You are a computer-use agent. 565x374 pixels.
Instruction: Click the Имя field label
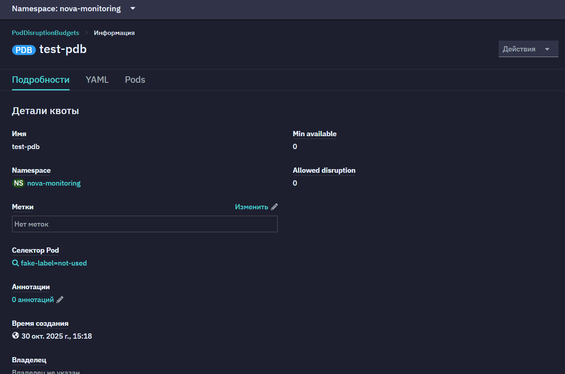click(x=19, y=134)
